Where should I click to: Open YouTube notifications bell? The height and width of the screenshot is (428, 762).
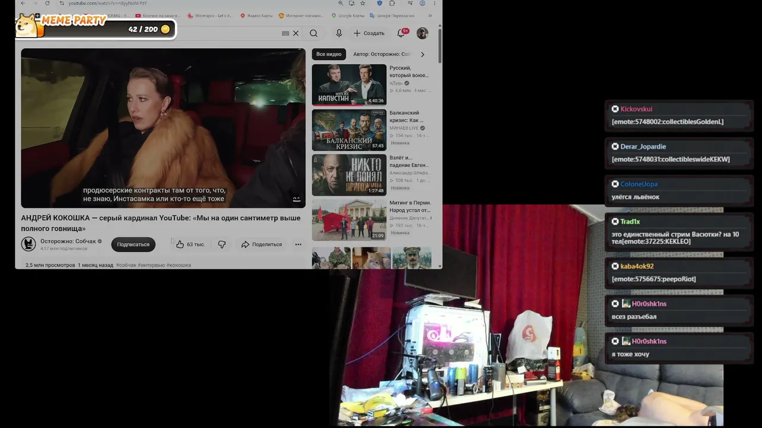coord(402,33)
